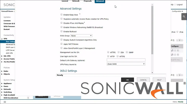Click OK to save VPN policy
The height and width of the screenshot is (104, 187).
tap(128, 80)
